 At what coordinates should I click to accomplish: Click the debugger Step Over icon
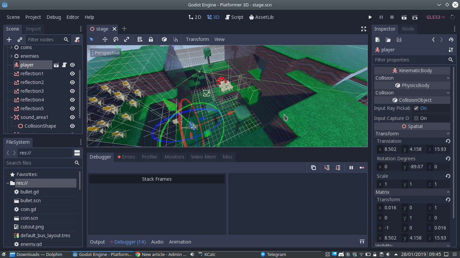[x=338, y=168]
